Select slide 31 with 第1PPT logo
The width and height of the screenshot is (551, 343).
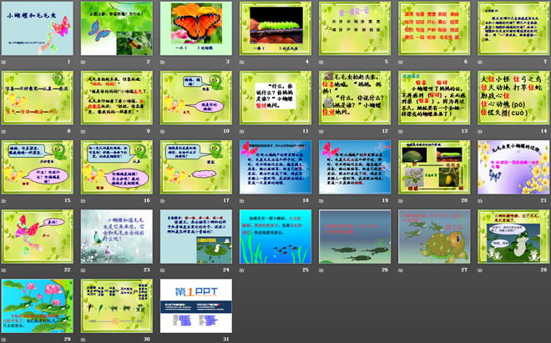[x=196, y=305]
